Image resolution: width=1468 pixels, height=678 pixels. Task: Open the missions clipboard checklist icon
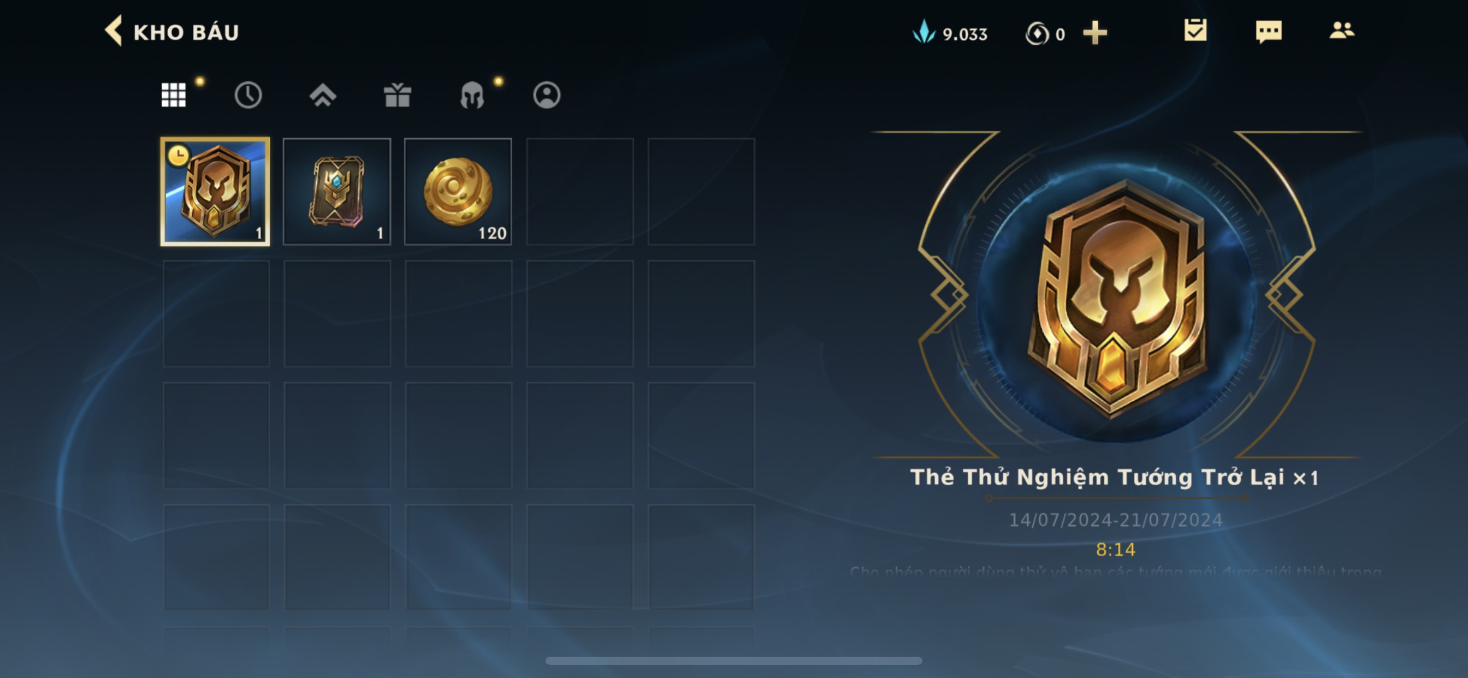1195,30
